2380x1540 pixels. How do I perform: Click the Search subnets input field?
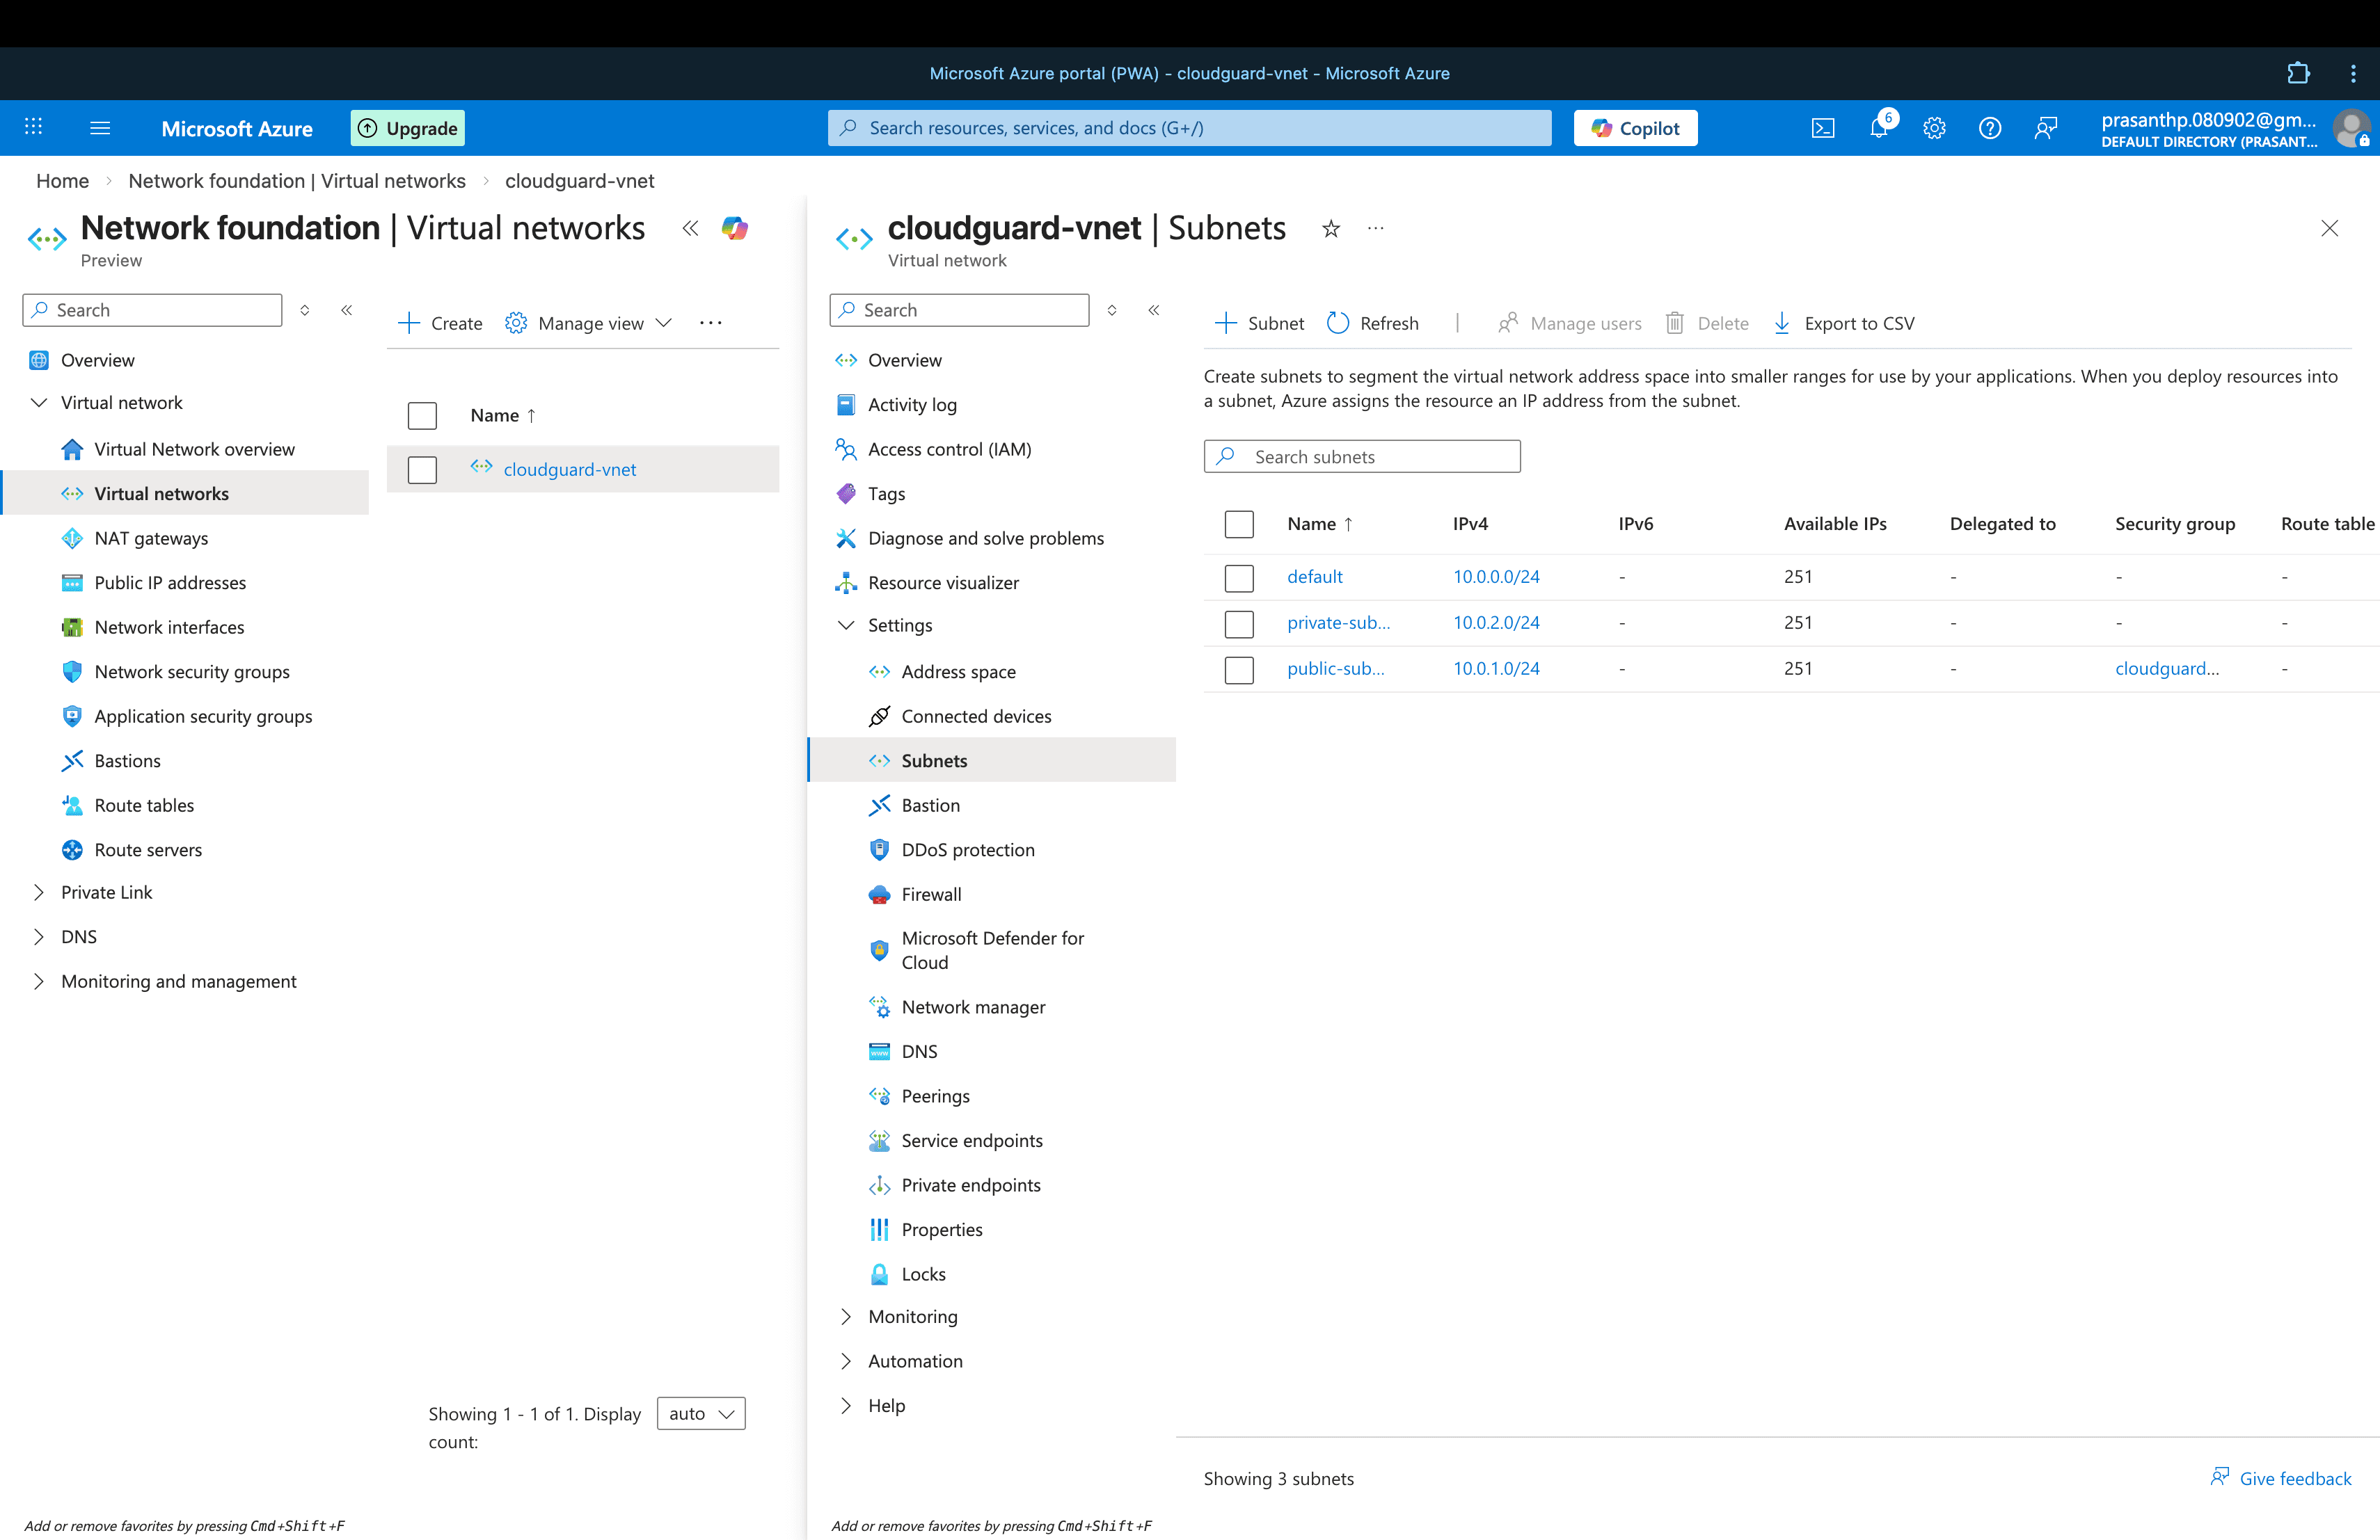coord(1375,457)
